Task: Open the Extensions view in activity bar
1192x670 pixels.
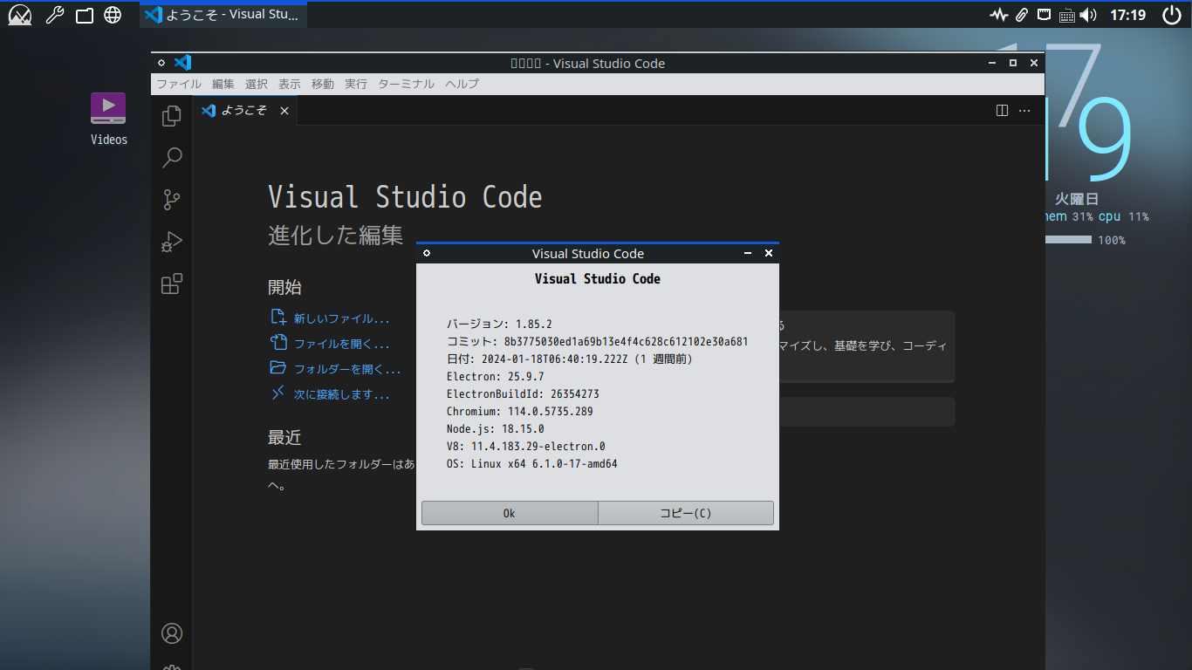Action: coord(172,284)
